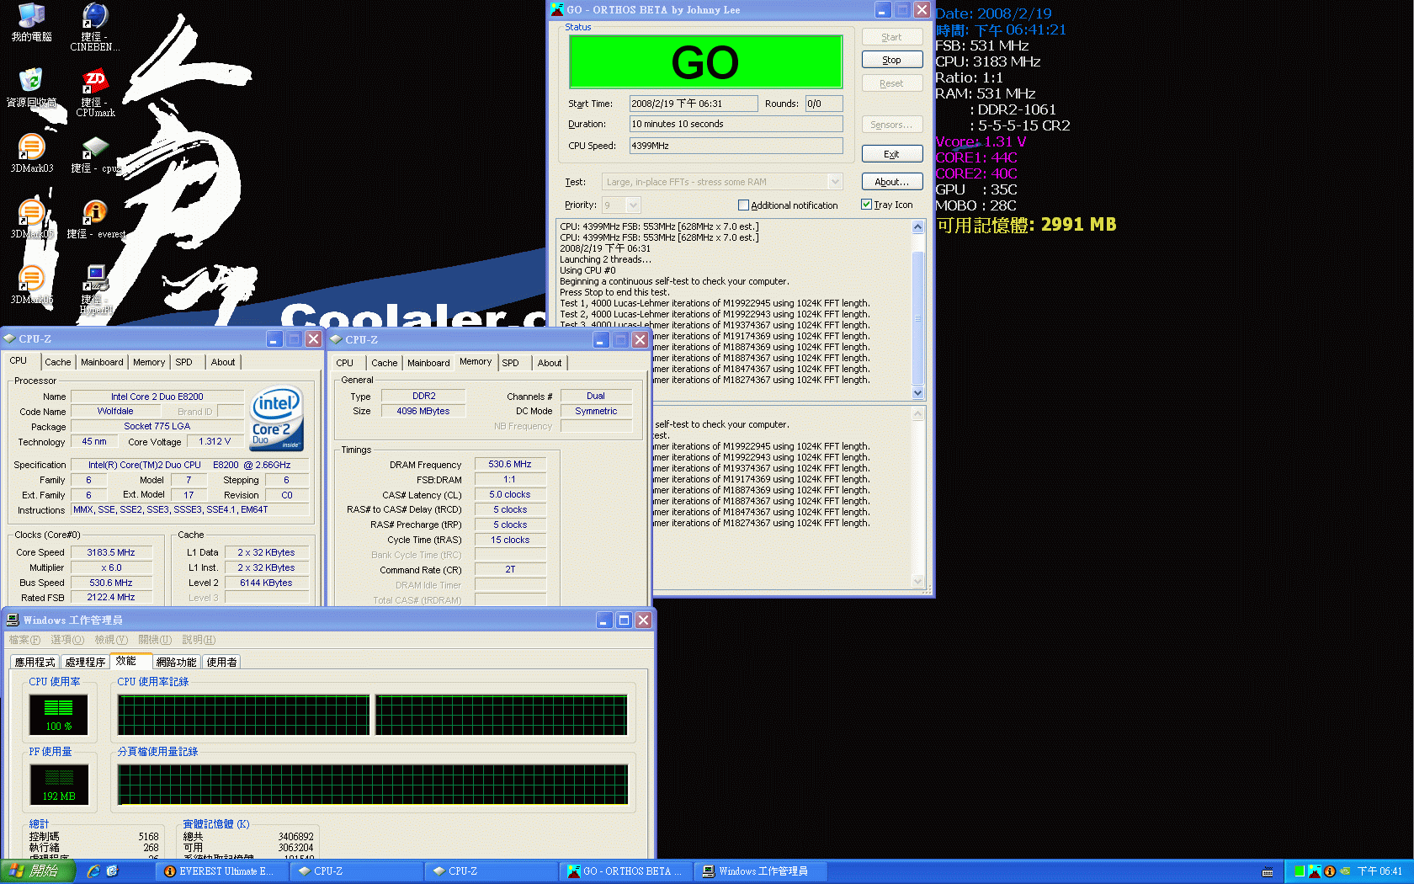The width and height of the screenshot is (1414, 884).
Task: Open the Windows Start (開始) button
Action: [38, 871]
